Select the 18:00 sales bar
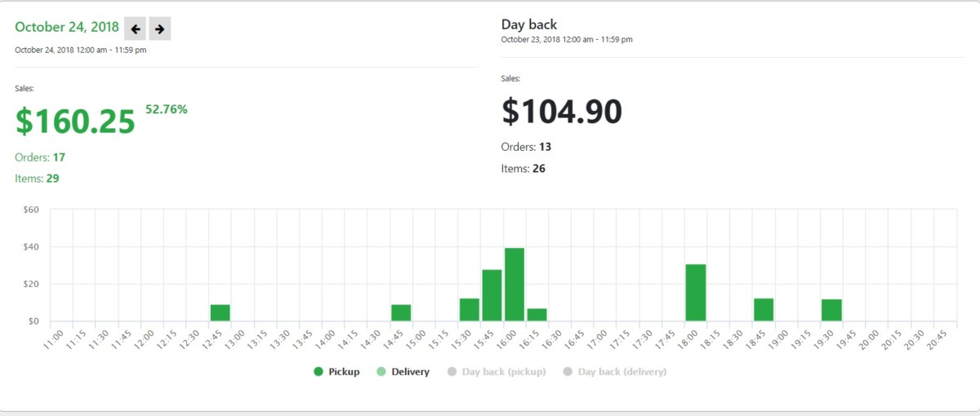 (696, 292)
